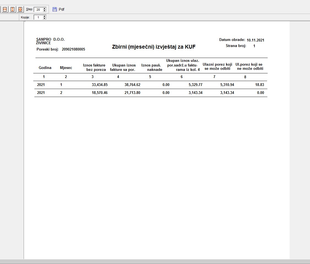Screen dimensions: 310x264
Task: Click the fit whole page icon
Action: (x=20, y=9)
